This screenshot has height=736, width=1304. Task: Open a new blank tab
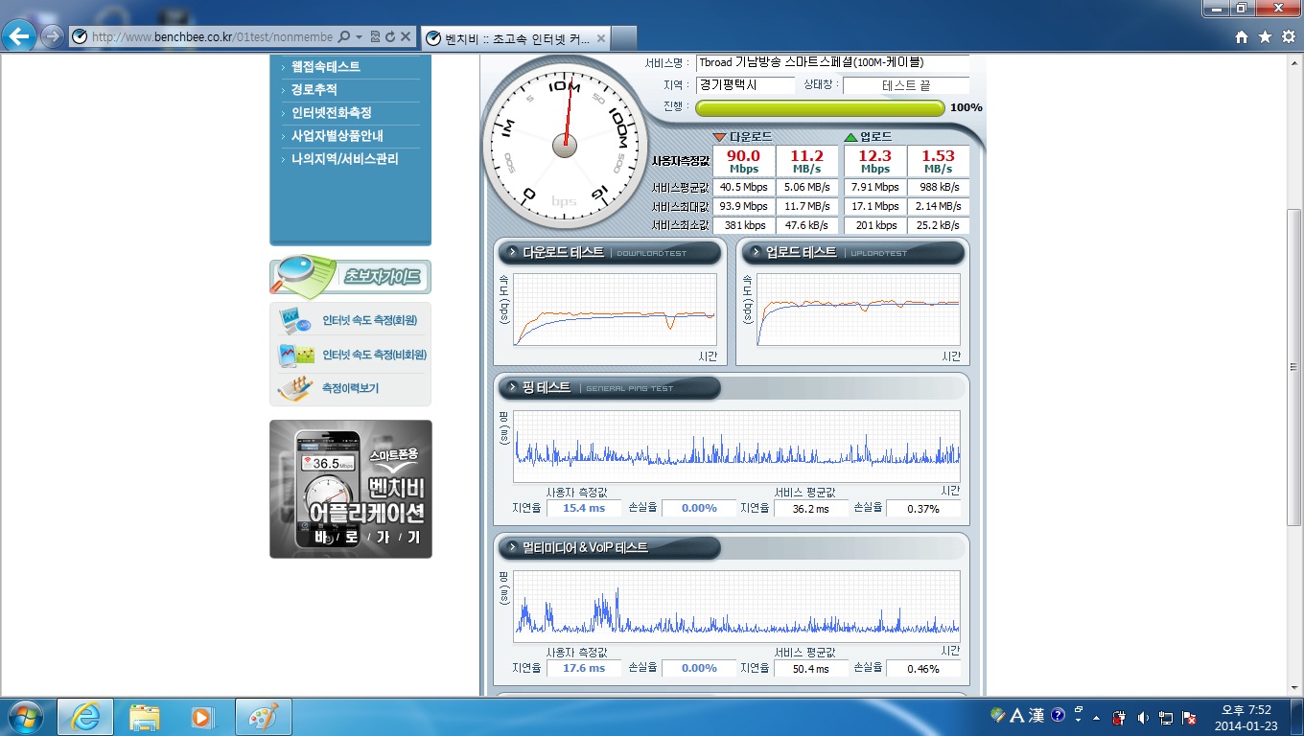tap(624, 38)
